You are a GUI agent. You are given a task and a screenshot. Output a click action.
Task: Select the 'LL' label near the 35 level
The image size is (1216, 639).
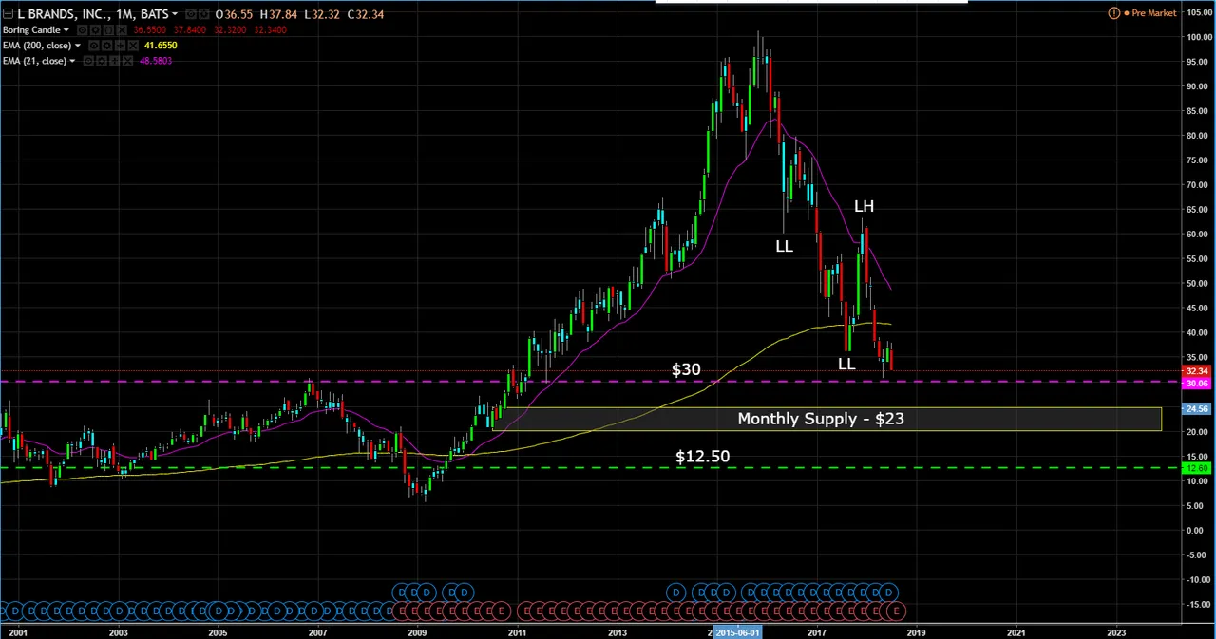(x=846, y=364)
